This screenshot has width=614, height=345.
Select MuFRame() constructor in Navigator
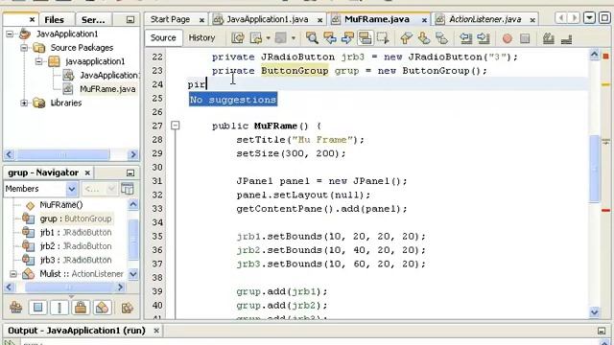61,205
